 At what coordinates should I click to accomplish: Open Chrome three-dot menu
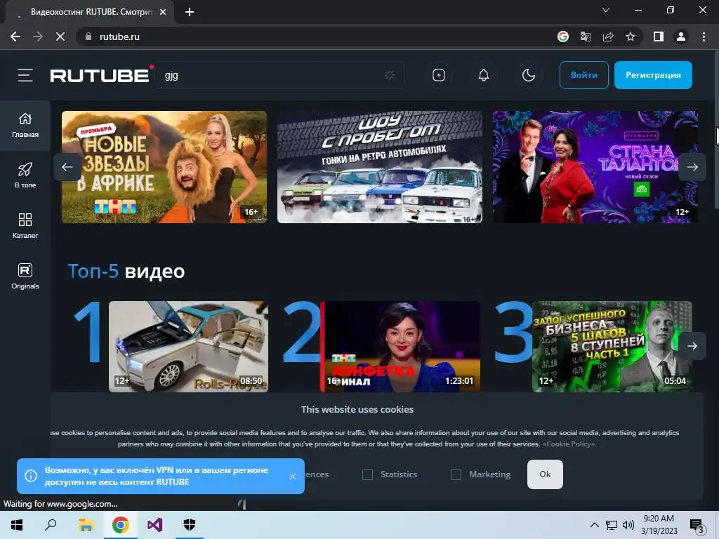(x=704, y=36)
